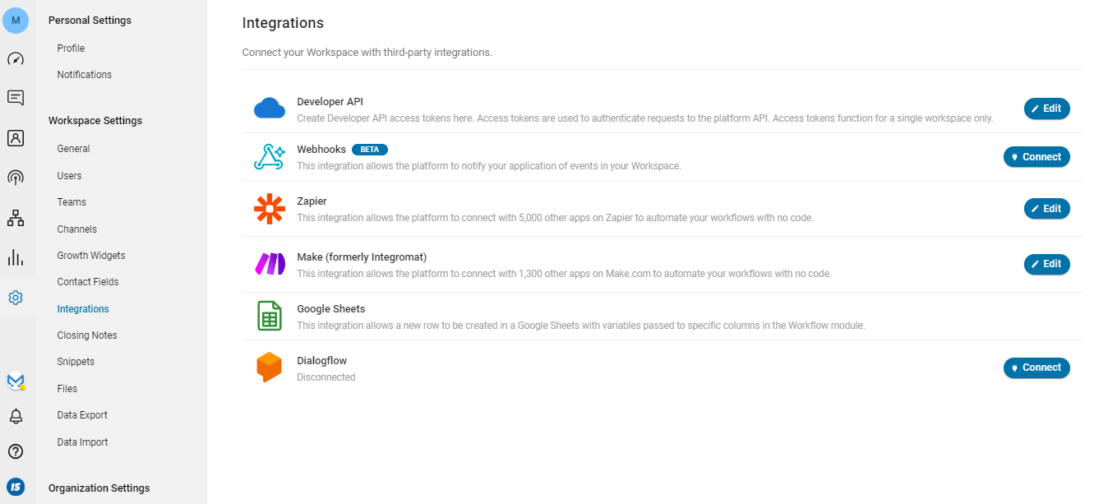This screenshot has height=504, width=1108.
Task: Click the Connect button for Dialogflow
Action: pyautogui.click(x=1036, y=368)
